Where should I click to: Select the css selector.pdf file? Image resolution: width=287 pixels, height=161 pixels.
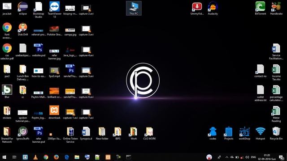7,51
